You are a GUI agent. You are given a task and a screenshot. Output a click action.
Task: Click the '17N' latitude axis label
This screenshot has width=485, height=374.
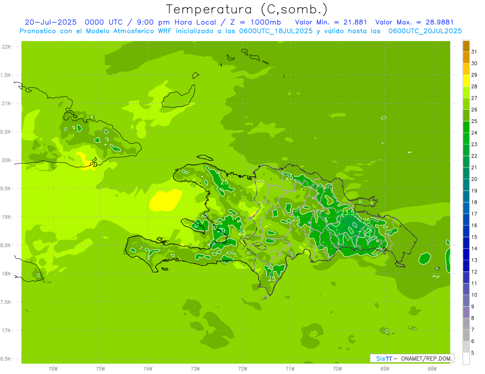pyautogui.click(x=6, y=330)
